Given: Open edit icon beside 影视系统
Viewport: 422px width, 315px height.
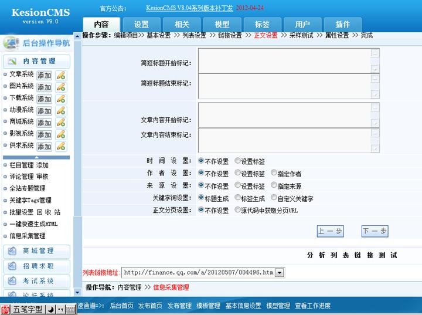Looking at the screenshot, I should point(61,135).
